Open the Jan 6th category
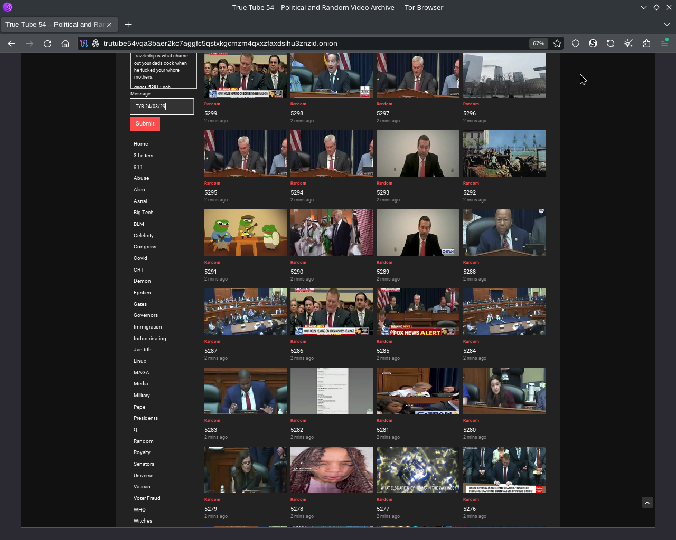The height and width of the screenshot is (540, 676). pyautogui.click(x=143, y=350)
